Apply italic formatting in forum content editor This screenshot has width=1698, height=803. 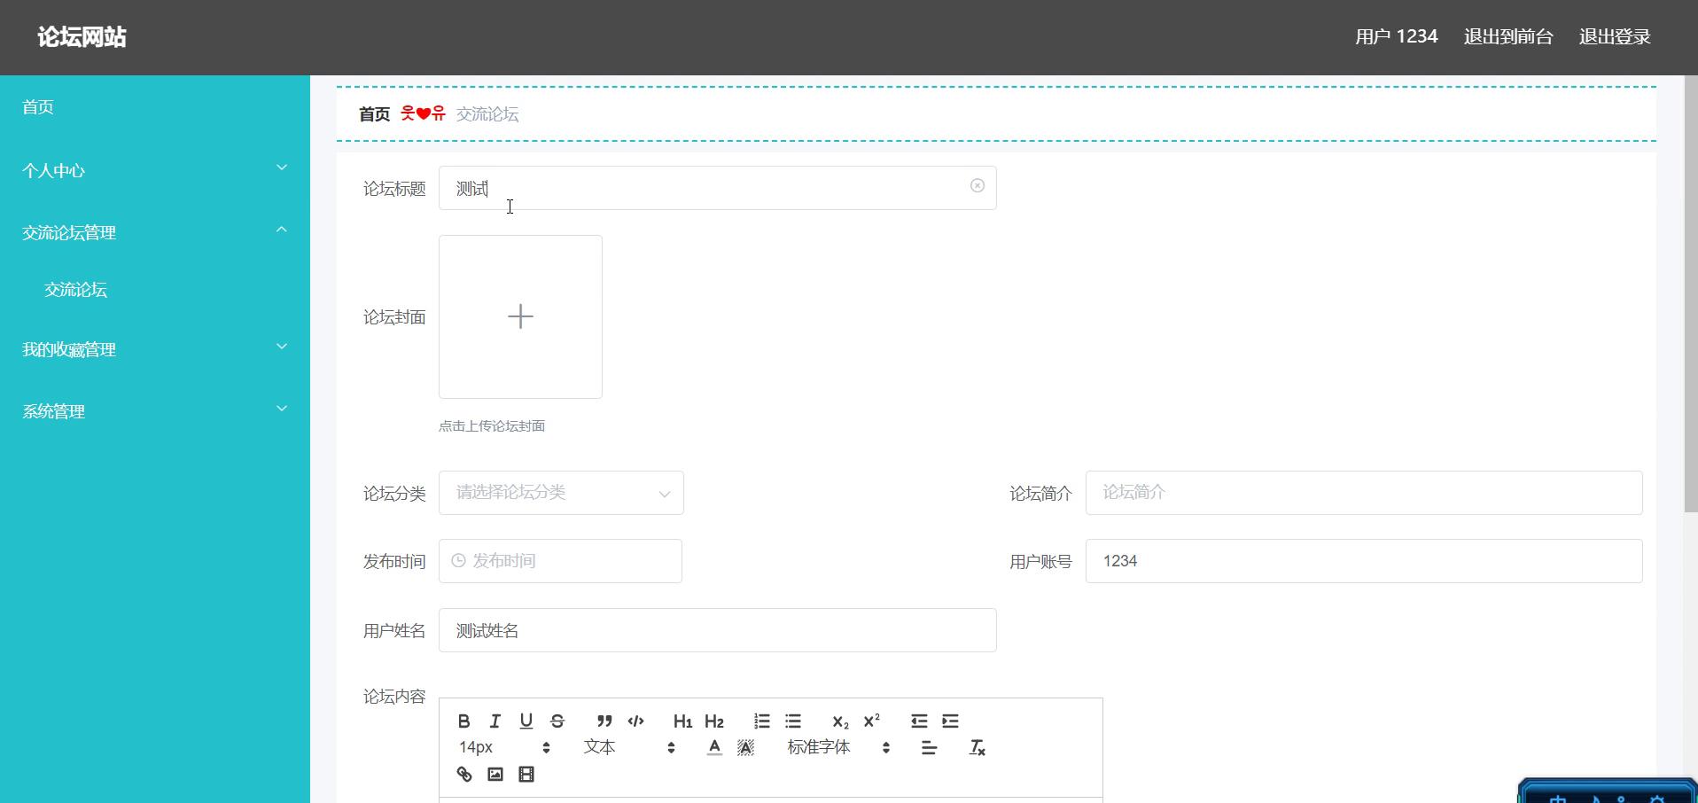click(x=495, y=721)
